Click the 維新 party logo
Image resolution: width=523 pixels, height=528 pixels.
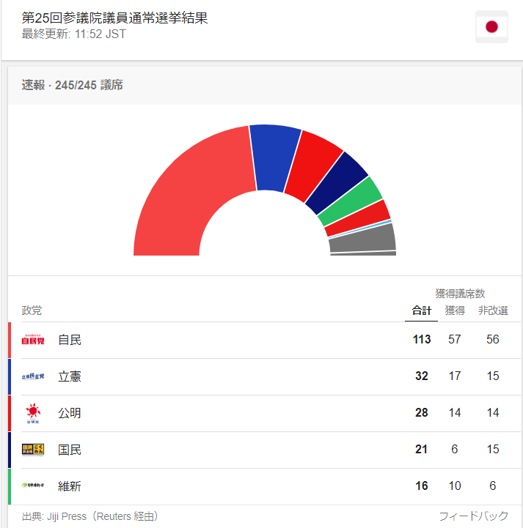click(x=33, y=486)
